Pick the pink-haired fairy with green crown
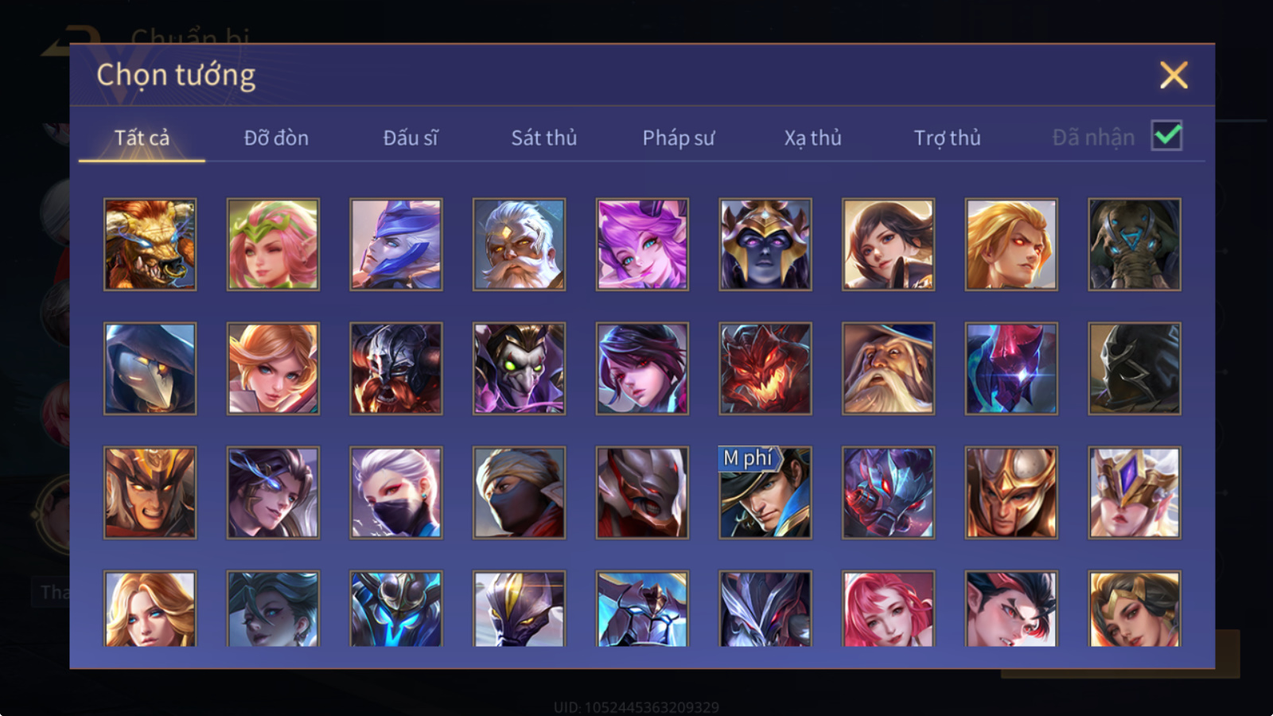 pos(273,244)
